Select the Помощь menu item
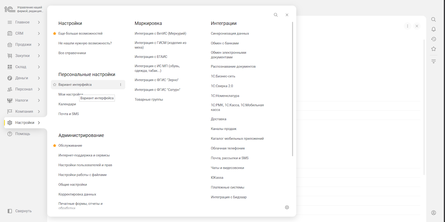This screenshot has width=445, height=222. (x=23, y=134)
